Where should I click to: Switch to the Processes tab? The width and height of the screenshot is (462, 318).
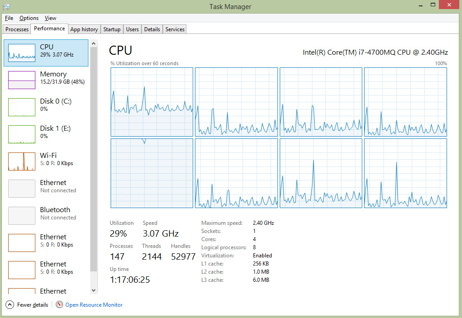pos(17,29)
